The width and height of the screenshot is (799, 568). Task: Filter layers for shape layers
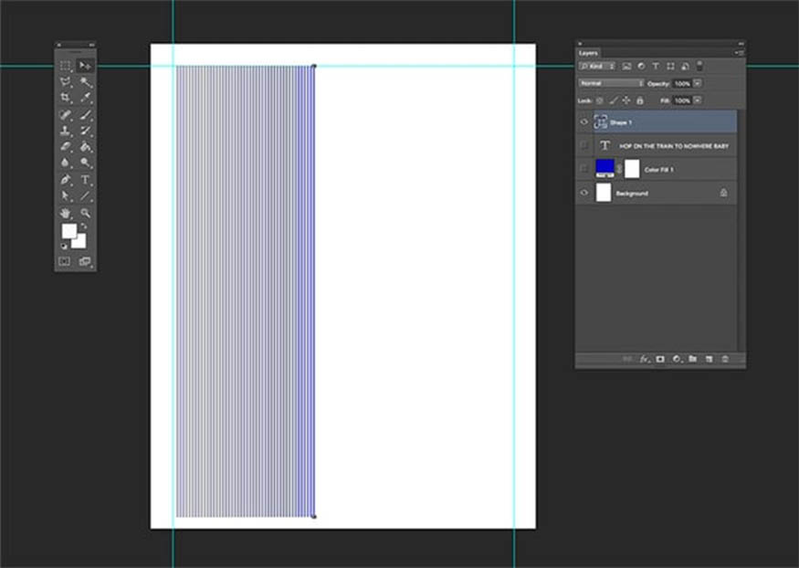[670, 67]
